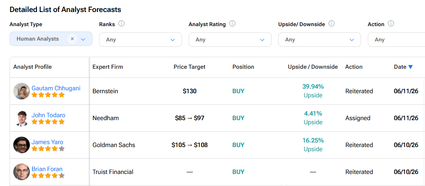
Task: Click the info icon next to Ranks
Action: (121, 24)
